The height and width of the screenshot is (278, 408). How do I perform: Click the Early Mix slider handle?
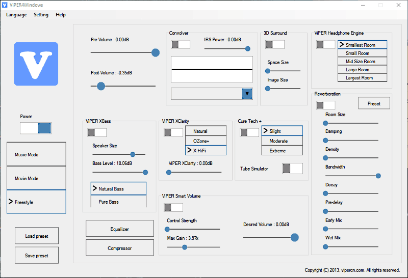pyautogui.click(x=325, y=229)
